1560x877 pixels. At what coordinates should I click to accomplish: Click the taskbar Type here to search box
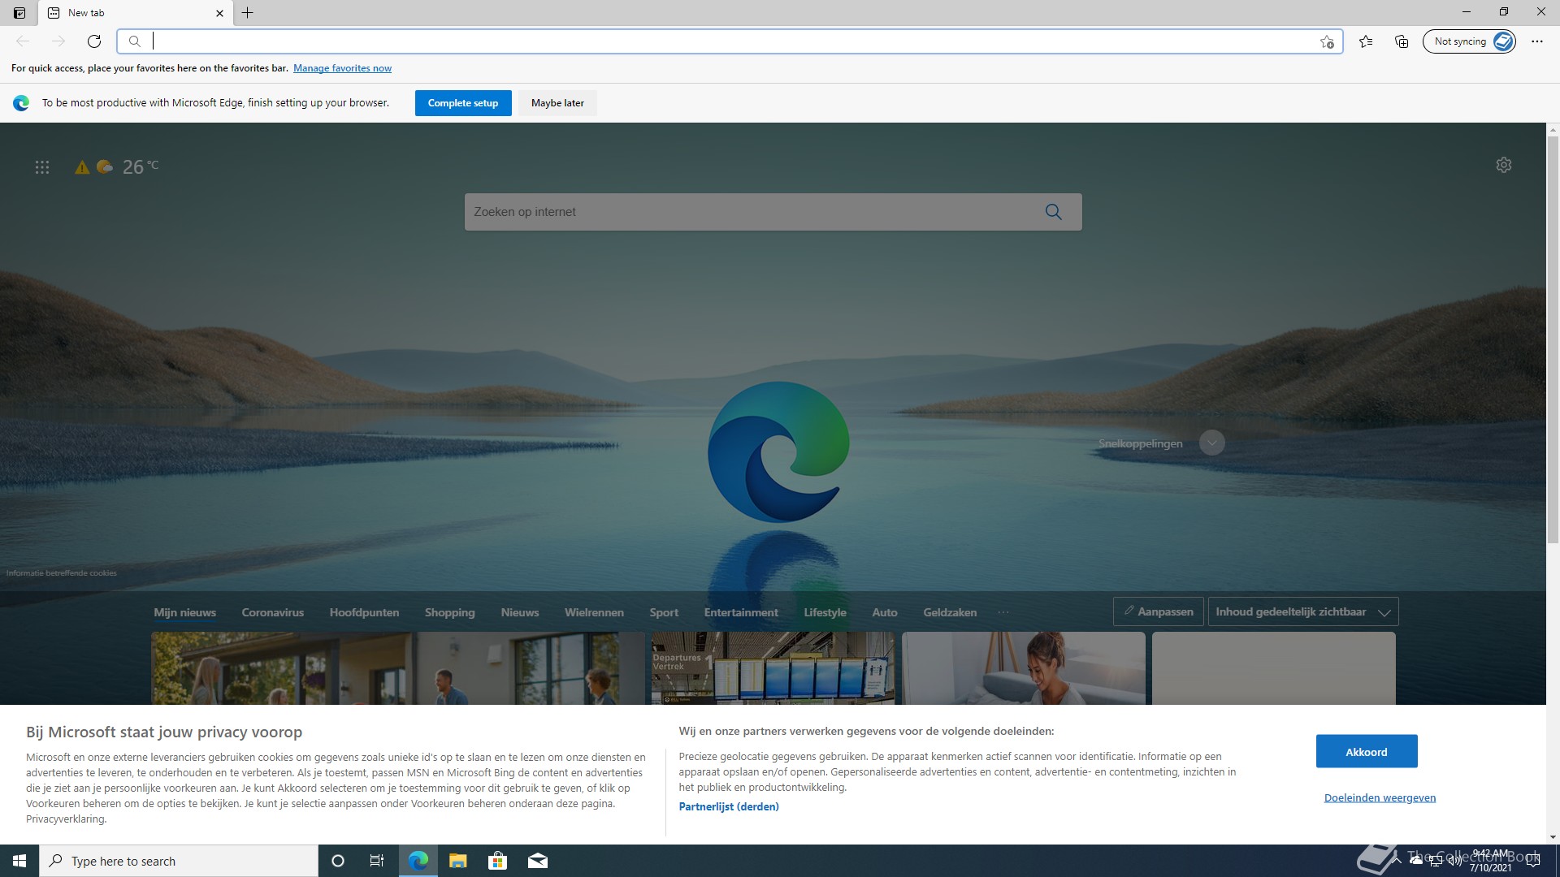click(x=179, y=861)
